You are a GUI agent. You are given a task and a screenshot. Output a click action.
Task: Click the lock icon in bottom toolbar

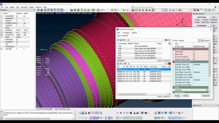[x=138, y=113]
